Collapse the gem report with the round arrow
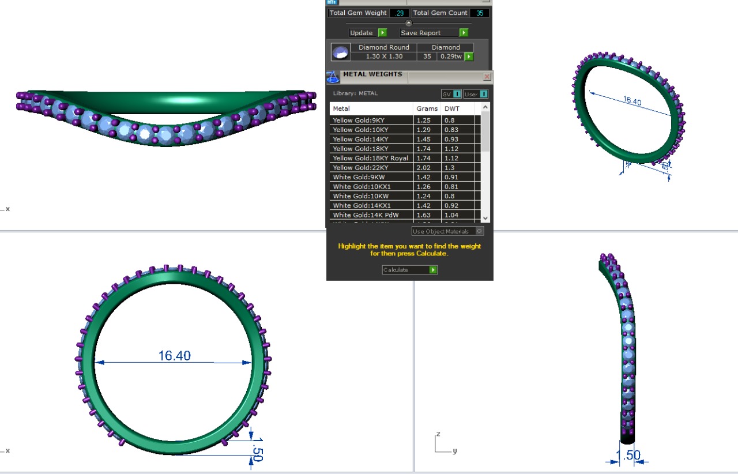The width and height of the screenshot is (738, 474). click(x=409, y=23)
